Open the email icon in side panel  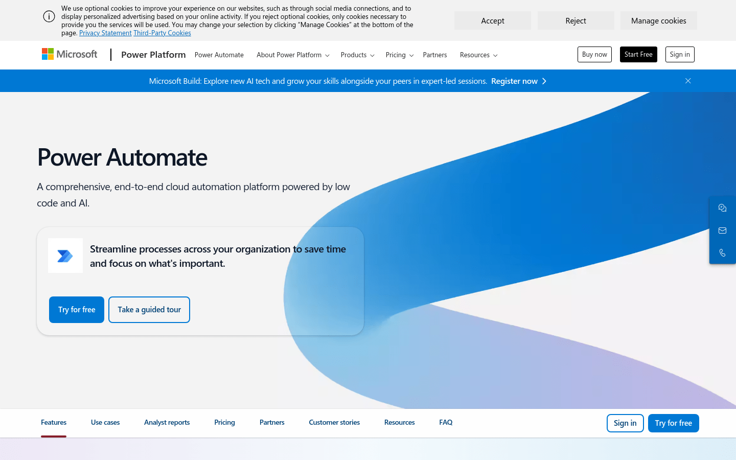coord(722,231)
